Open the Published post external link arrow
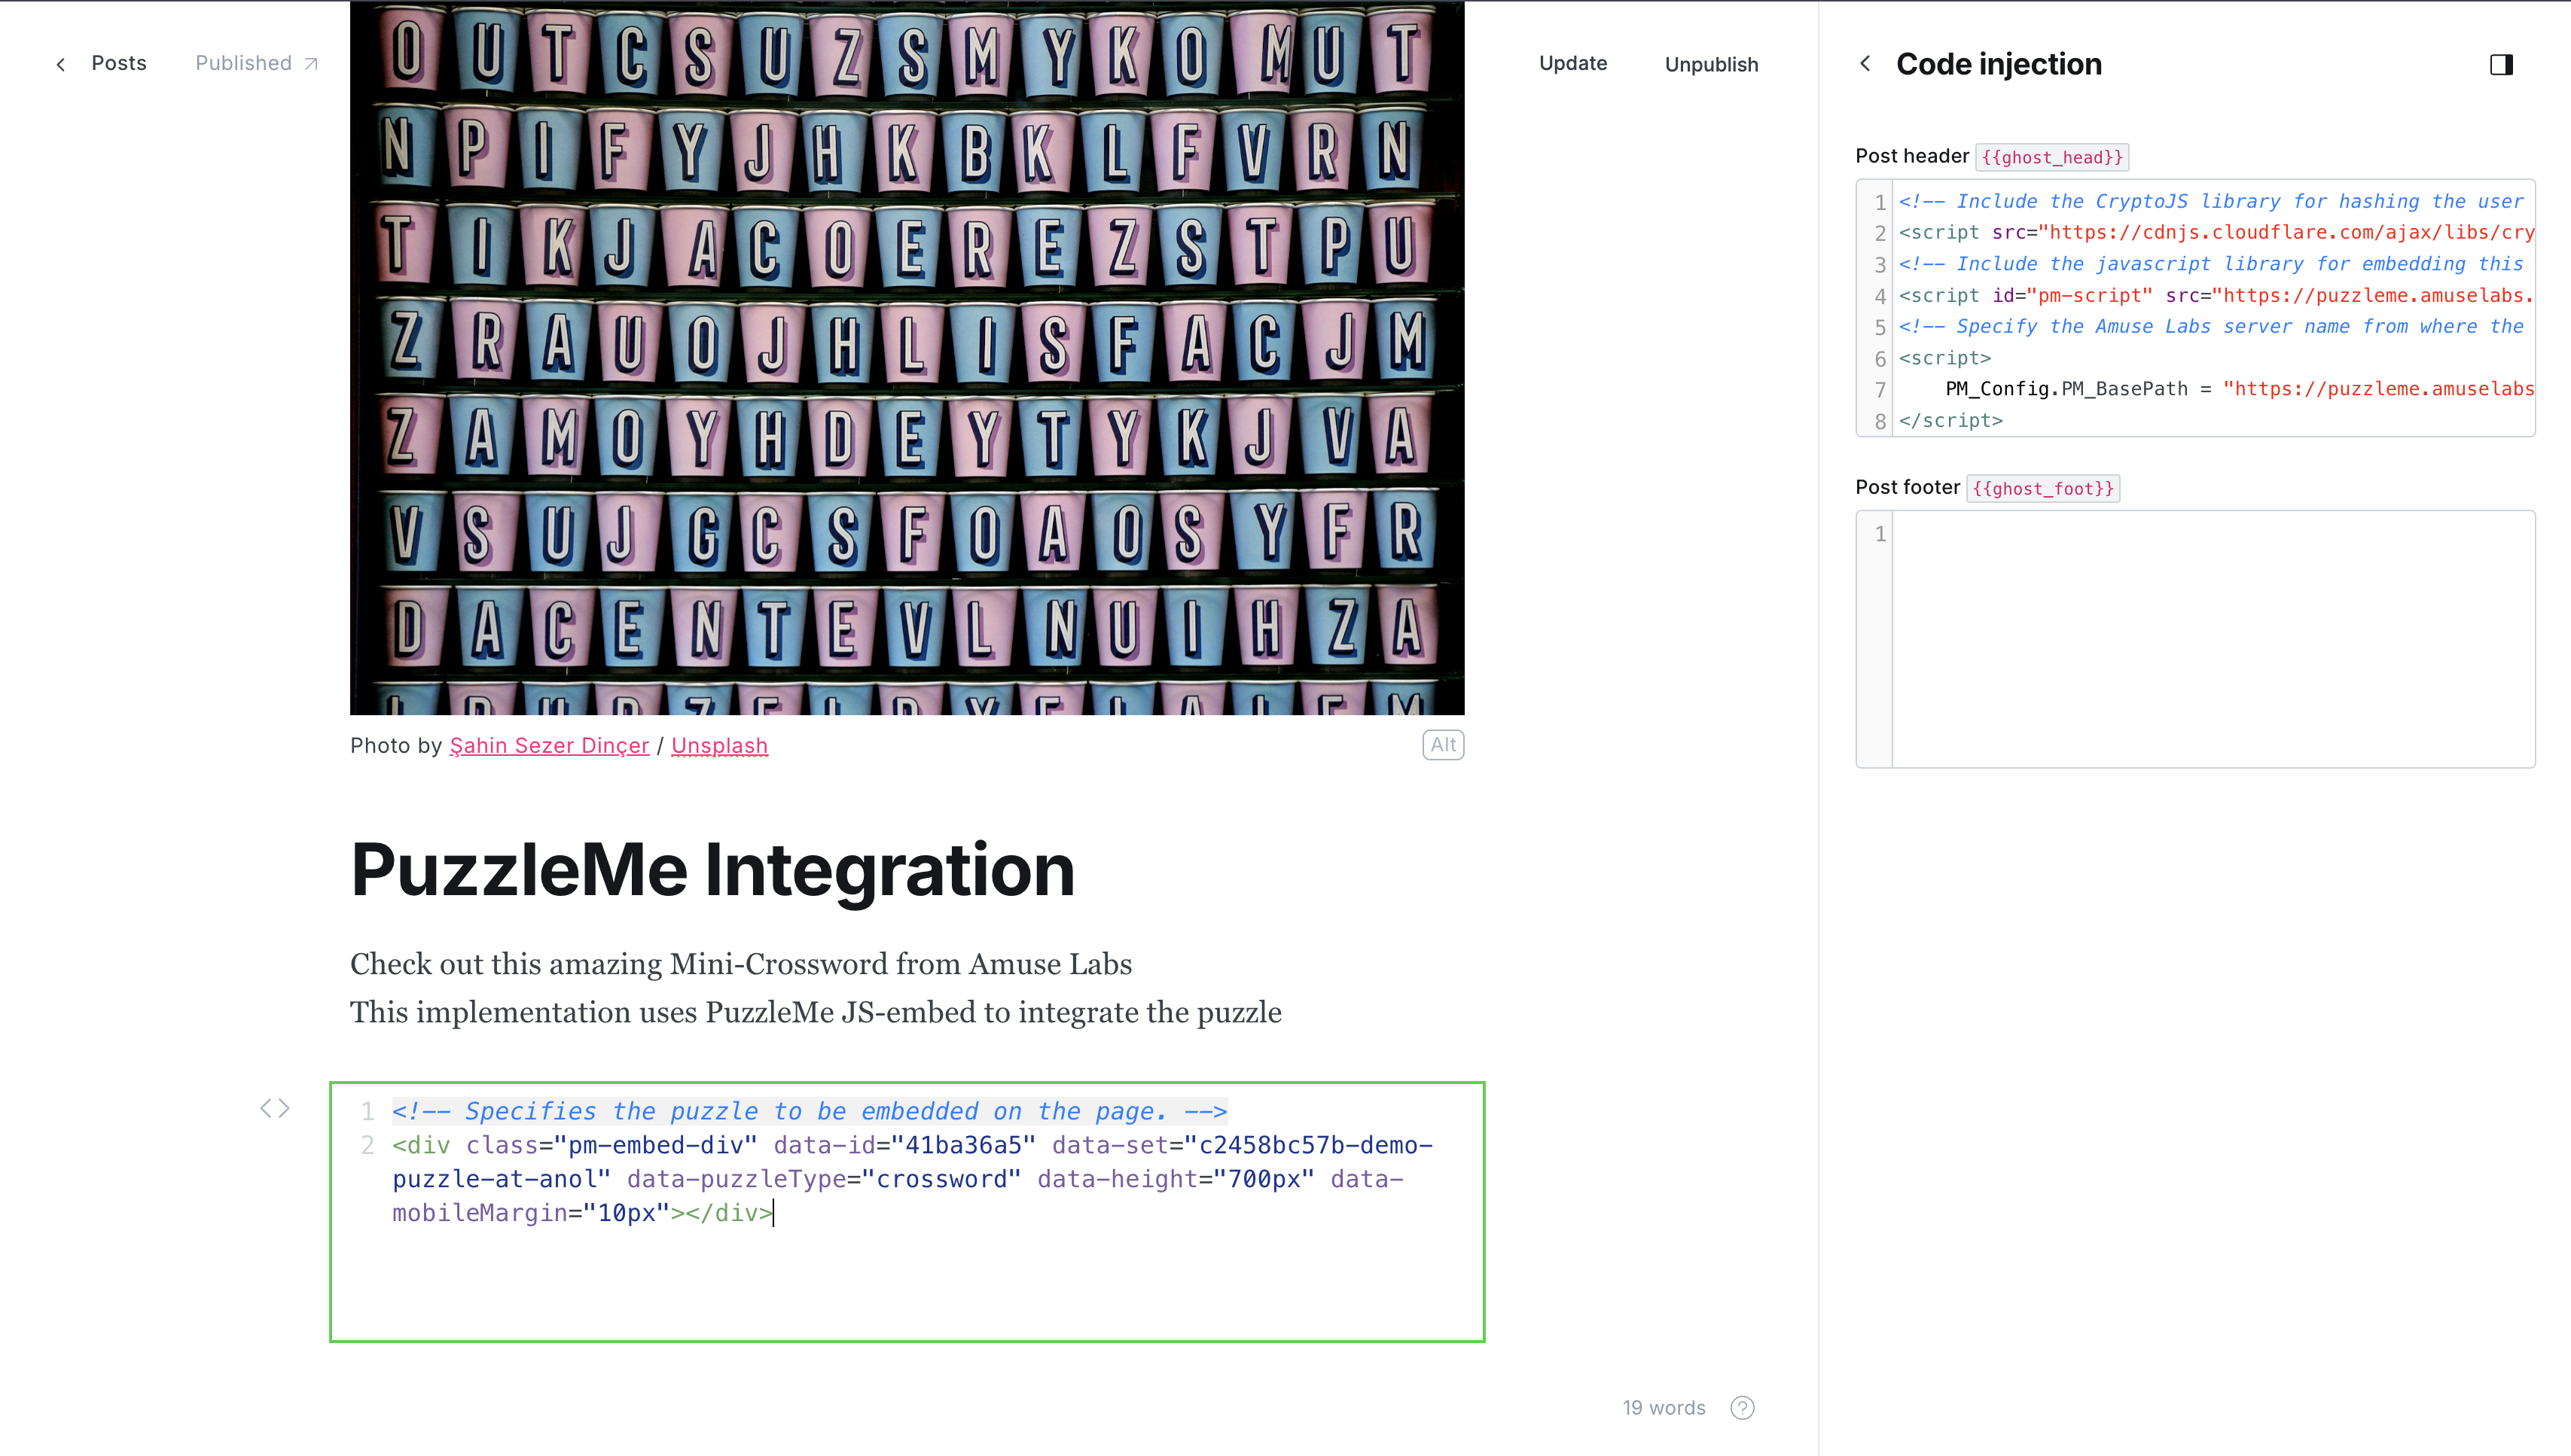The width and height of the screenshot is (2571, 1456). coord(311,64)
